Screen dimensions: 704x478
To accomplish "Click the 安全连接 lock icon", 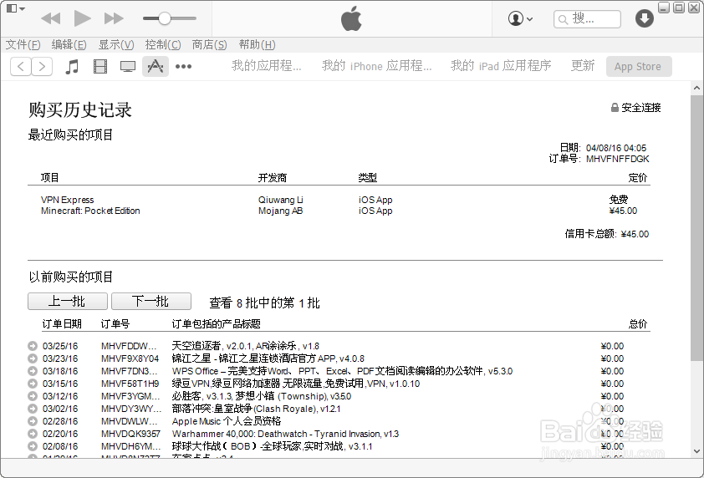I will click(x=615, y=107).
